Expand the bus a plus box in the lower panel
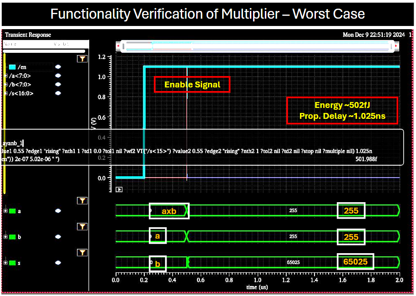The image size is (416, 296). [x=5, y=211]
